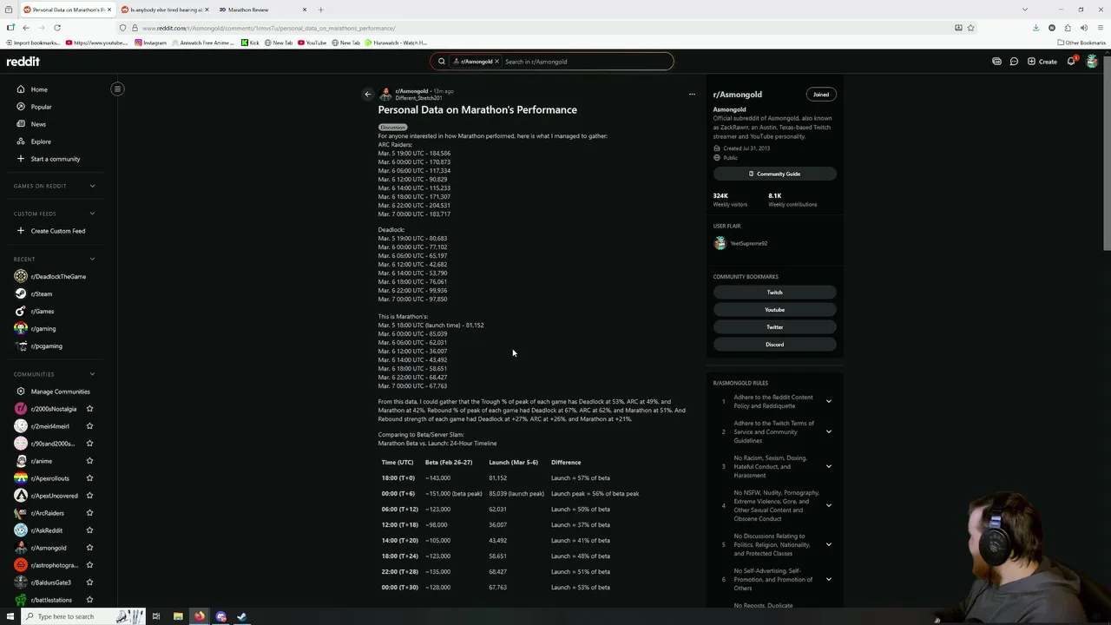The height and width of the screenshot is (625, 1111).
Task: Collapse the Games on Reddit section
Action: 92,186
